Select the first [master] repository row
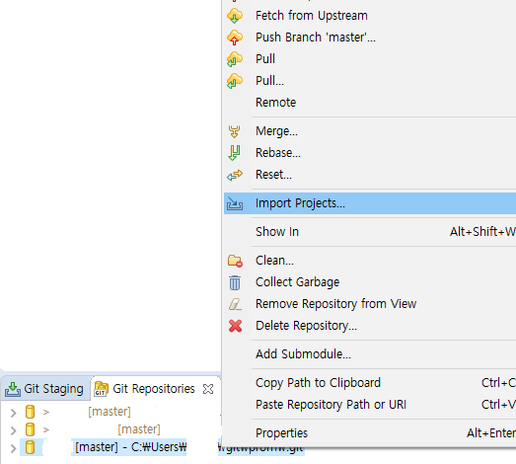 coord(110,412)
